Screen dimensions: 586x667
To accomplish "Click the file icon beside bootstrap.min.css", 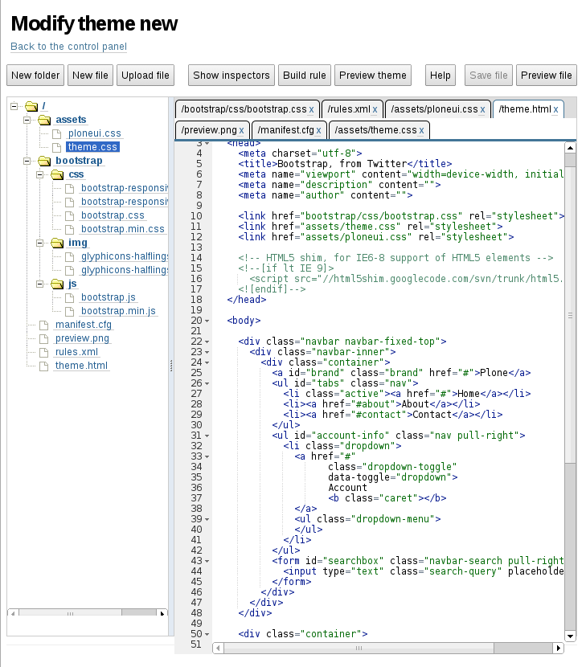I will (69, 229).
